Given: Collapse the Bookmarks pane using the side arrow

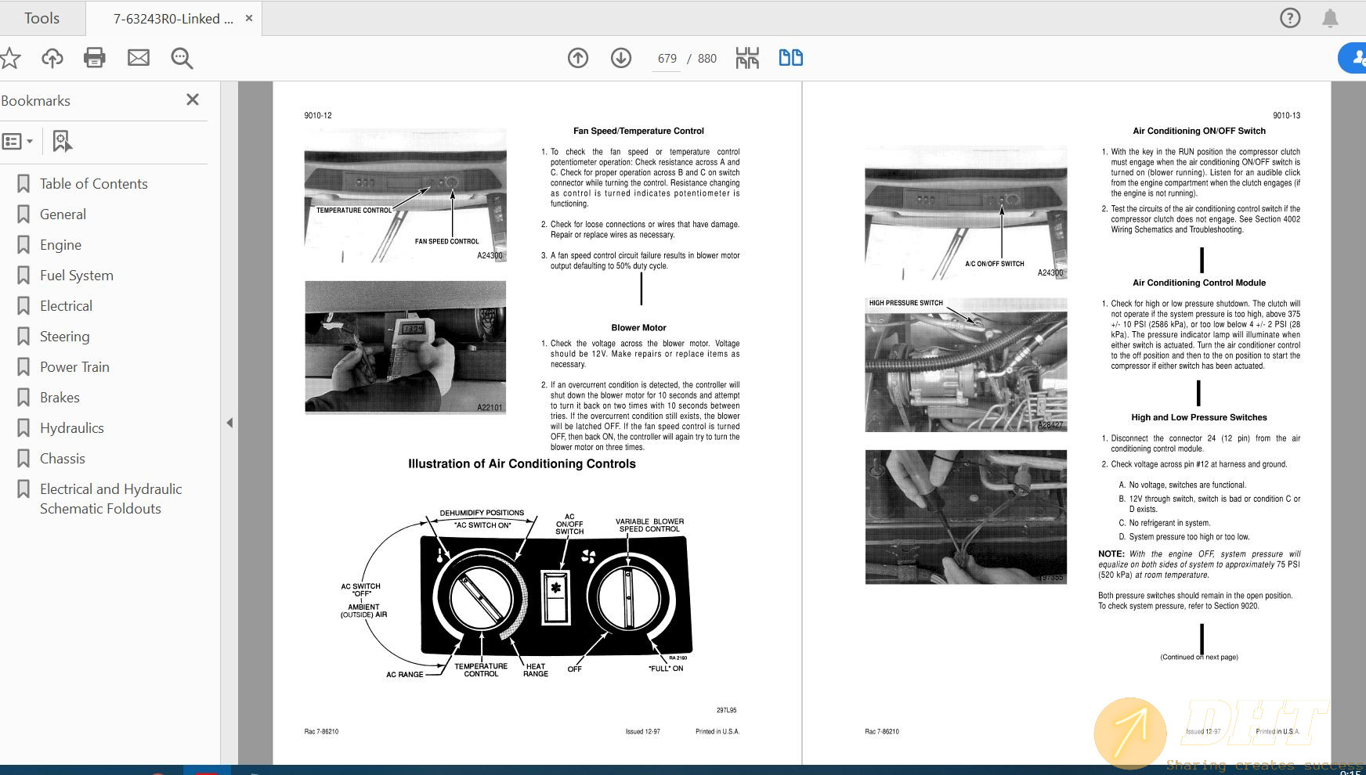Looking at the screenshot, I should tap(229, 423).
